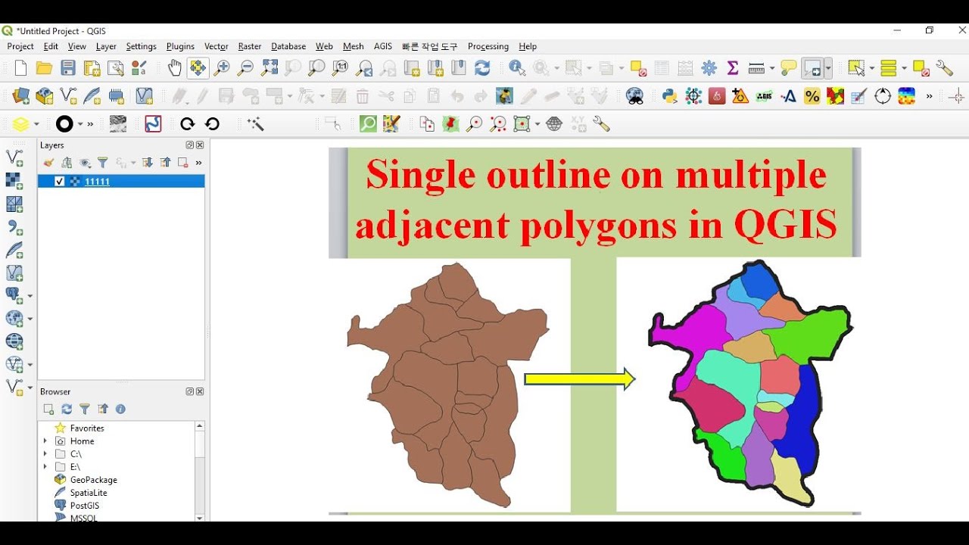The height and width of the screenshot is (545, 969).
Task: Click the magic wand tool icon
Action: point(255,124)
